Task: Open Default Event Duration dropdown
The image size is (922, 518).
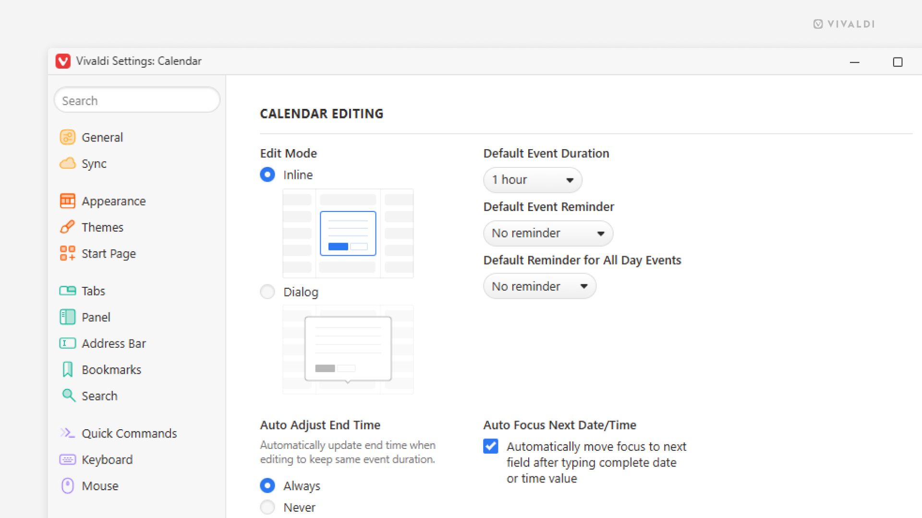Action: coord(533,180)
